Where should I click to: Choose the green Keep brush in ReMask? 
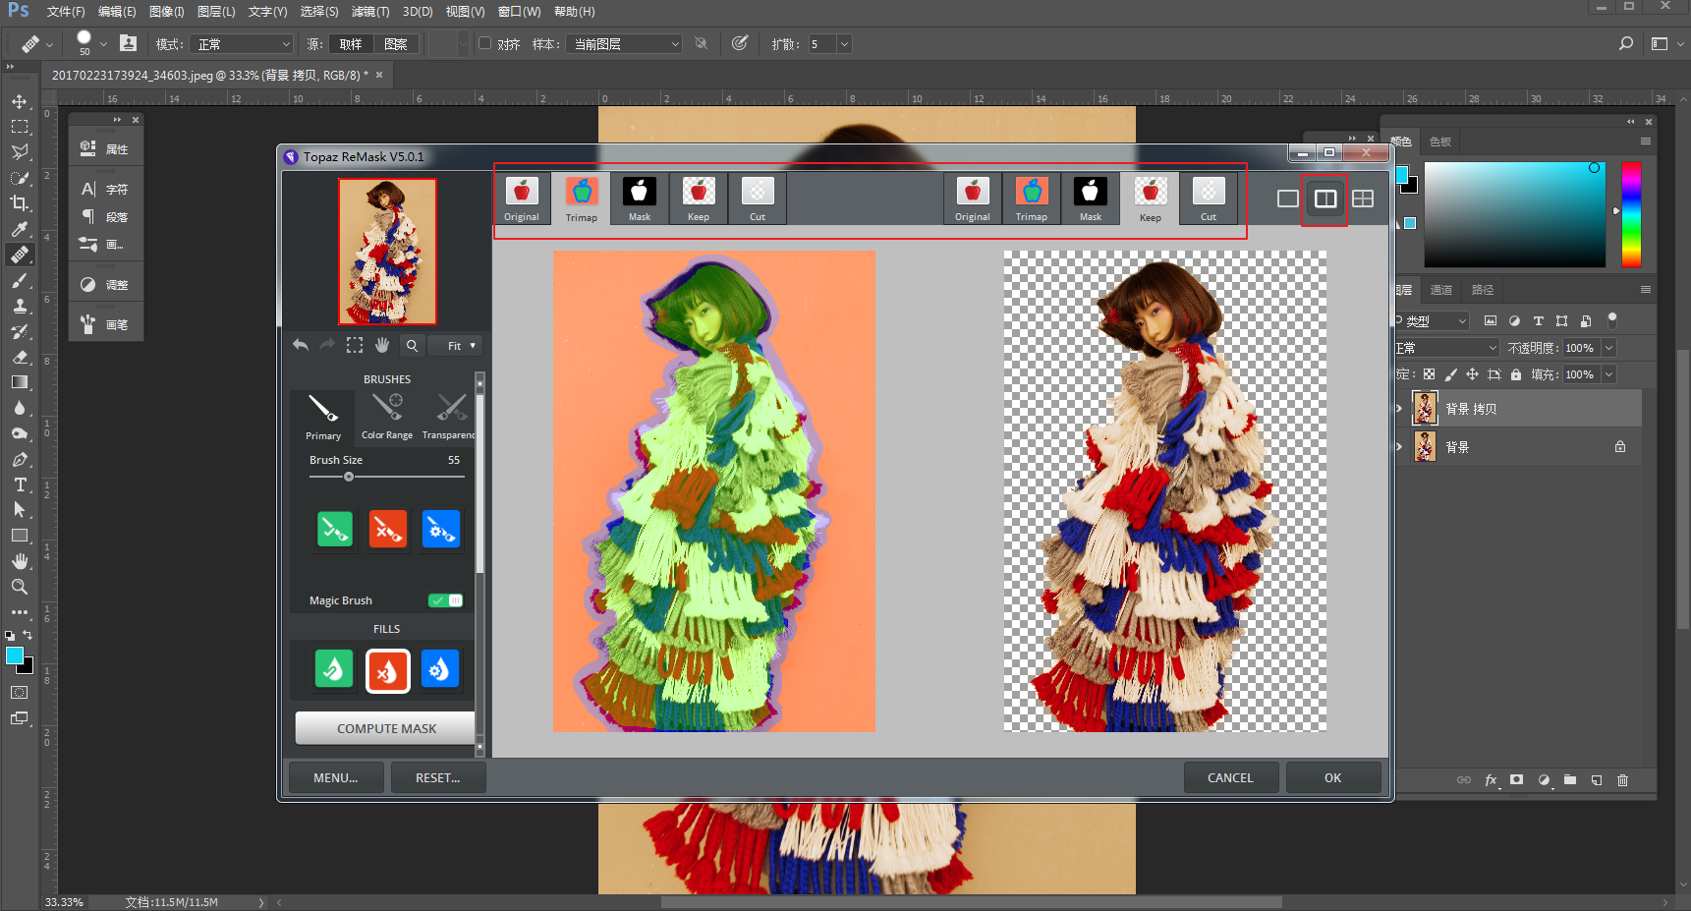(335, 529)
